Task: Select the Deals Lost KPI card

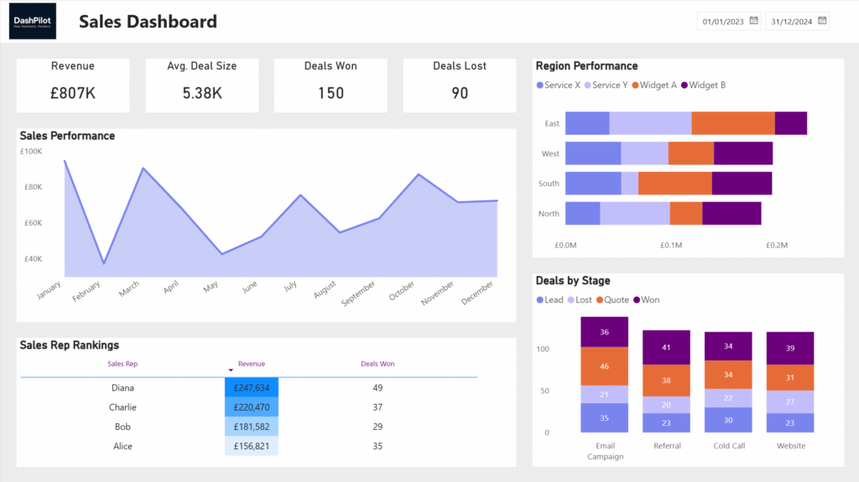Action: coord(460,85)
